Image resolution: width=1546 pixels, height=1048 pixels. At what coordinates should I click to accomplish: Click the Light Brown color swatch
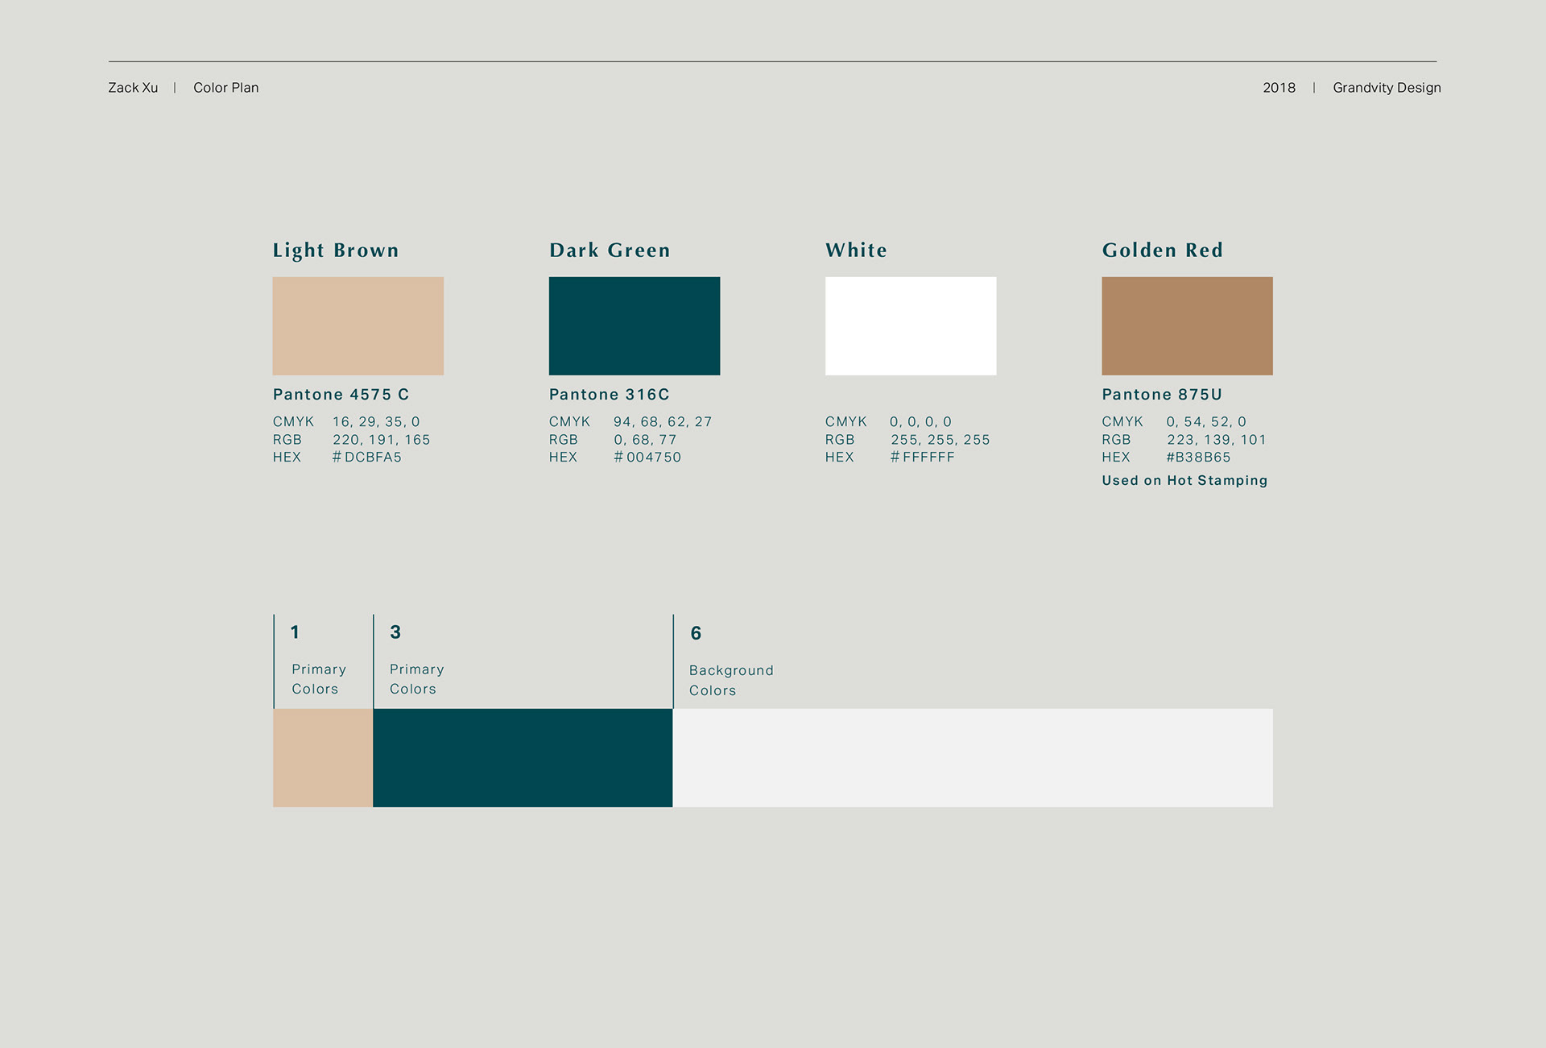pyautogui.click(x=358, y=325)
